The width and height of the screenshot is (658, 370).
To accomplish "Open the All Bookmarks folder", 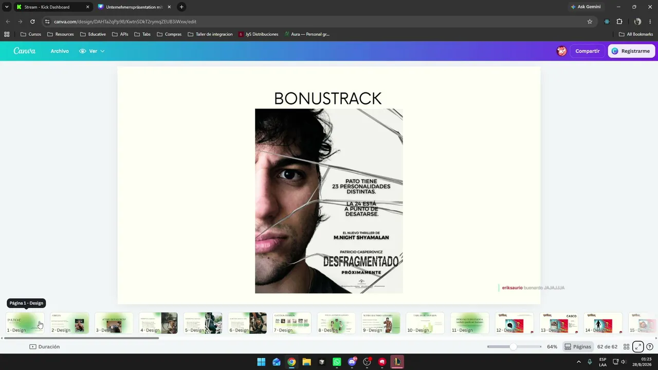I will [x=636, y=34].
